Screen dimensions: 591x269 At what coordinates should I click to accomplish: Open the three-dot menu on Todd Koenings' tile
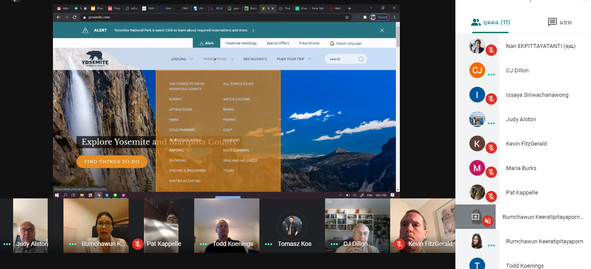point(203,244)
